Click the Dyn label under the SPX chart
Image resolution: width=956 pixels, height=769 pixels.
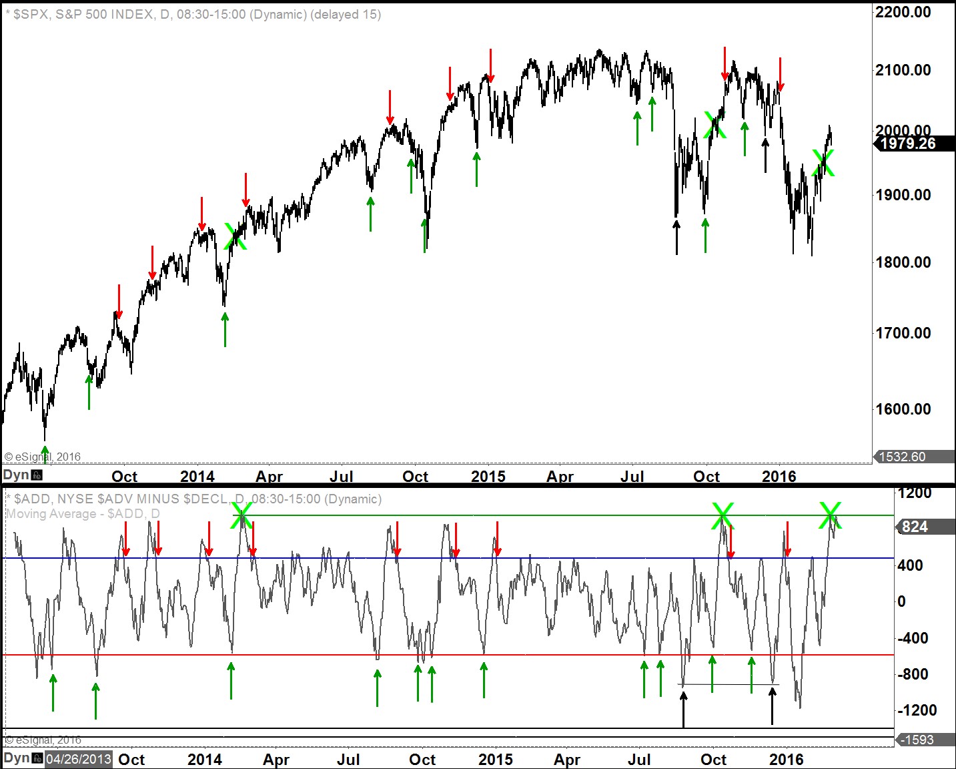pos(16,475)
